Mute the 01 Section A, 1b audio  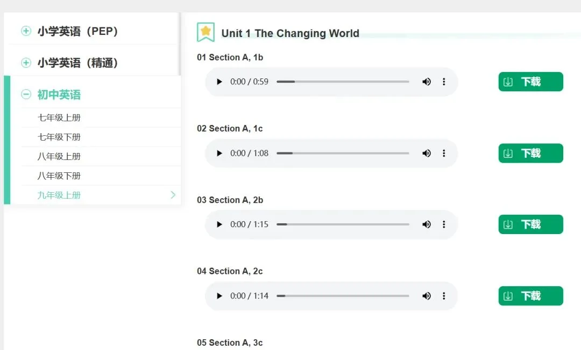[427, 82]
